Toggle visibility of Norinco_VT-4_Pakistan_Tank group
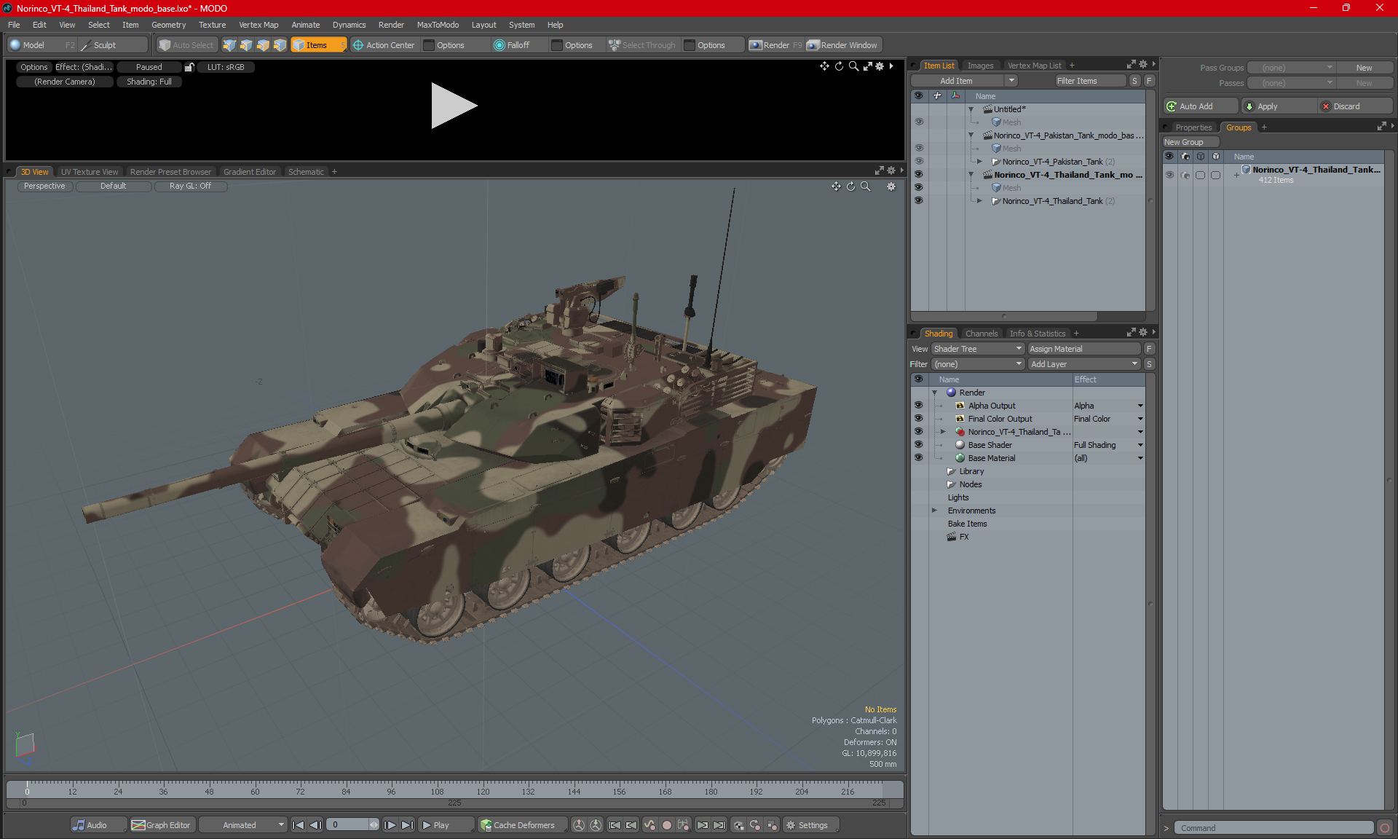Screen dimensions: 1398x839 tap(918, 162)
